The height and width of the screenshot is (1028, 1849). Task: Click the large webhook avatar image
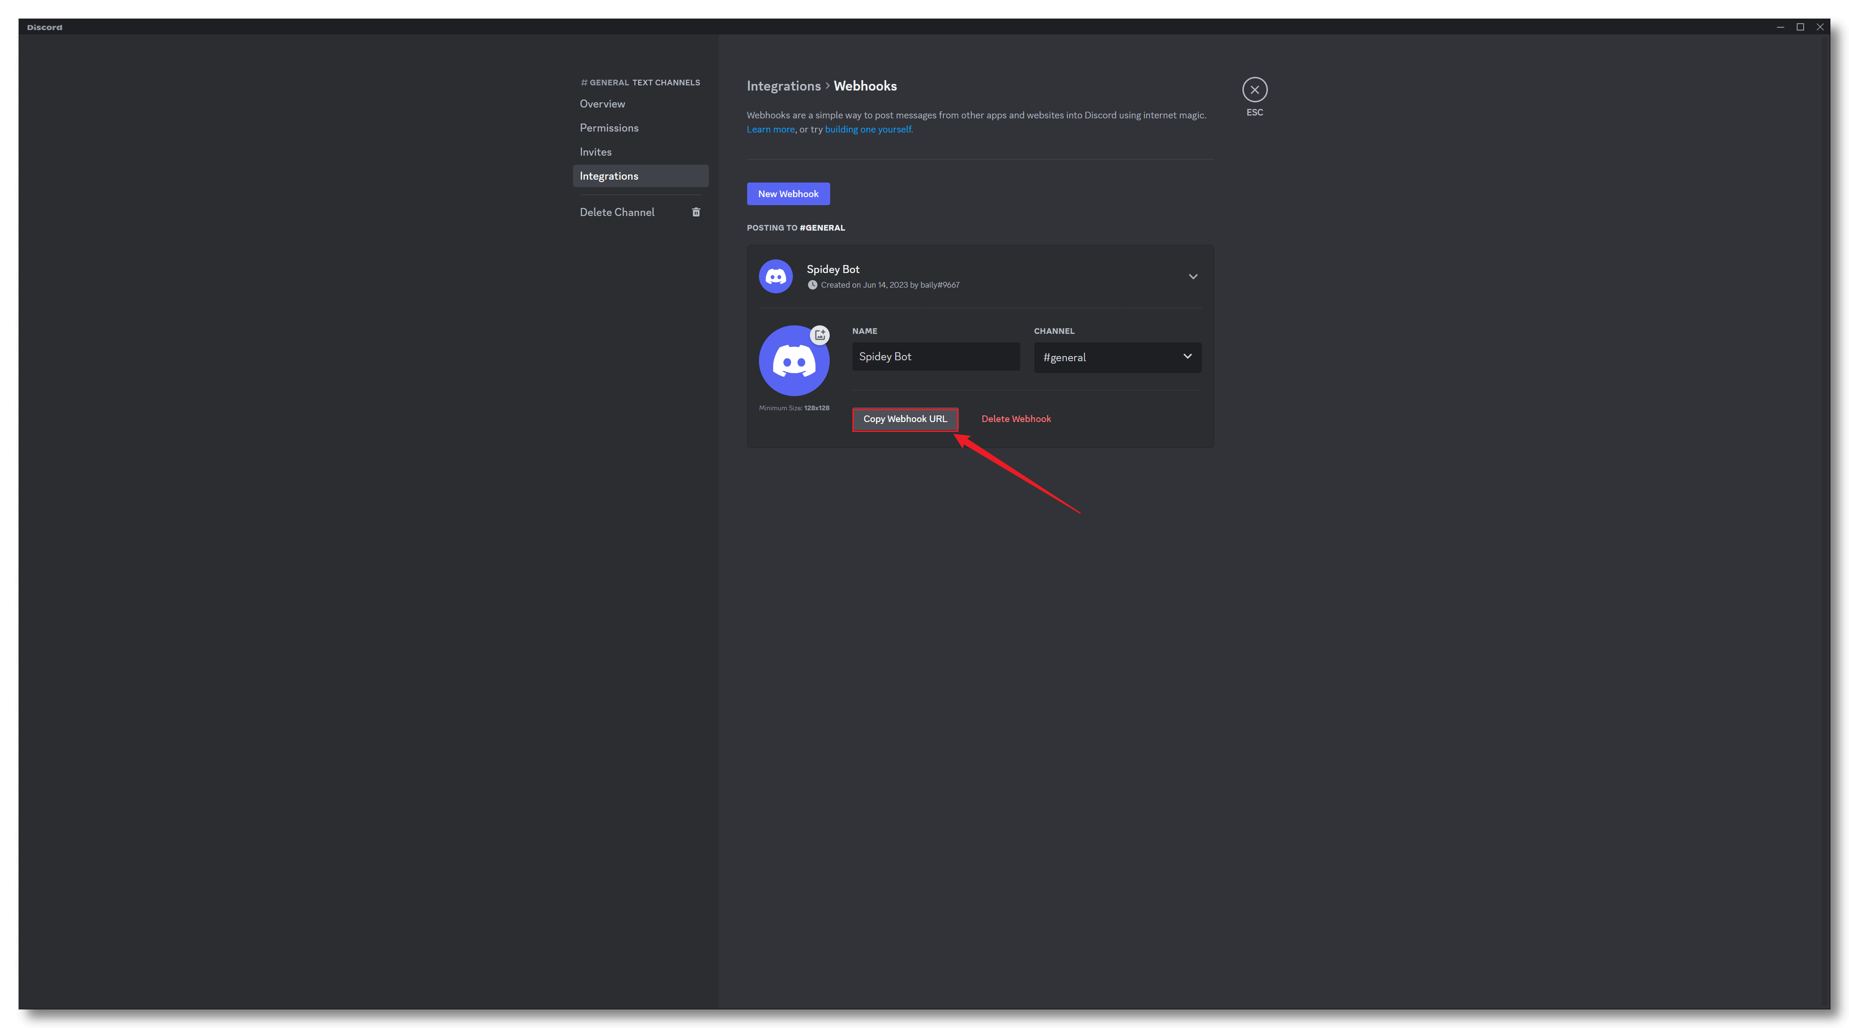point(793,361)
